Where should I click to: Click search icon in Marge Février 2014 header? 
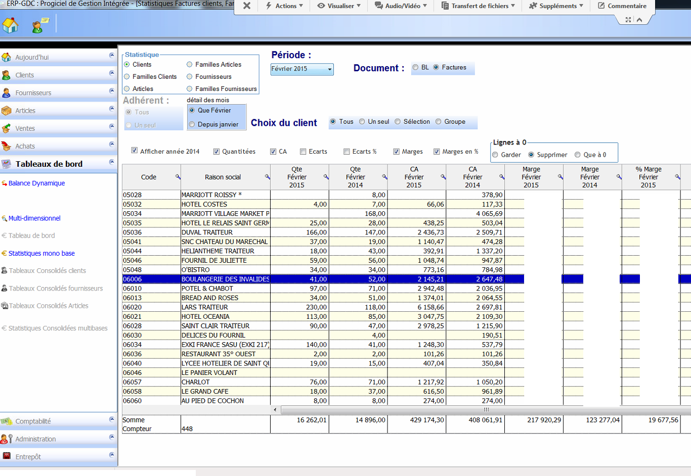coord(619,176)
